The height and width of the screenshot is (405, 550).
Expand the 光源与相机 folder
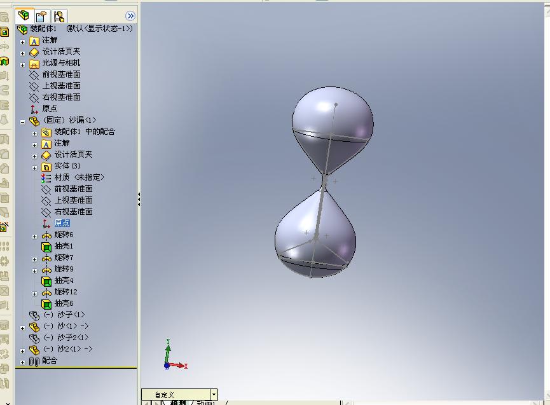coord(22,65)
